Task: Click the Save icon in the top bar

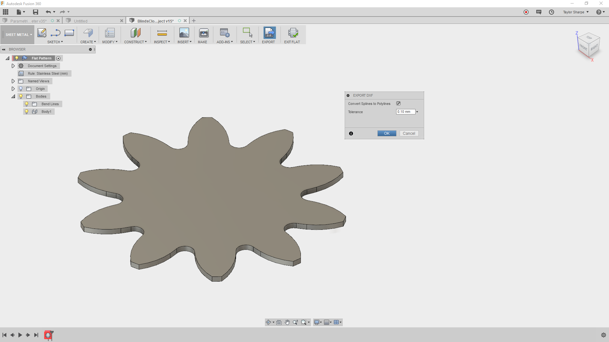Action: [x=36, y=12]
